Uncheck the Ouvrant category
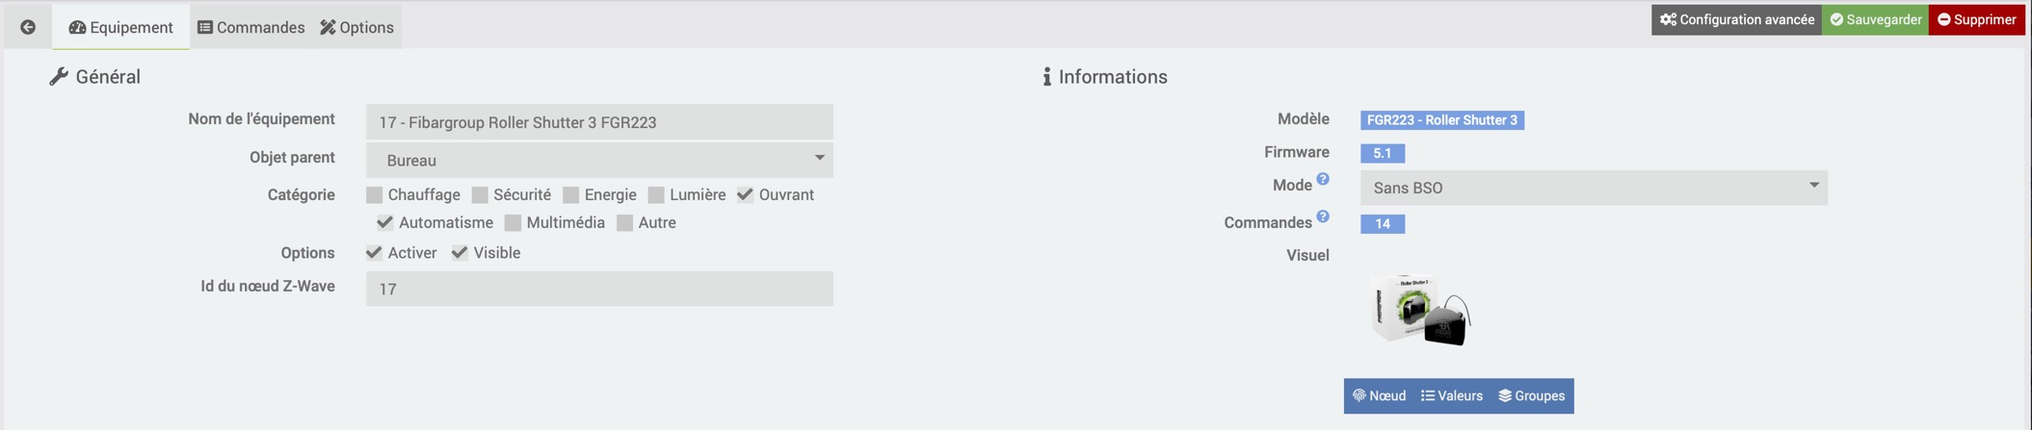Image resolution: width=2032 pixels, height=430 pixels. click(x=745, y=194)
